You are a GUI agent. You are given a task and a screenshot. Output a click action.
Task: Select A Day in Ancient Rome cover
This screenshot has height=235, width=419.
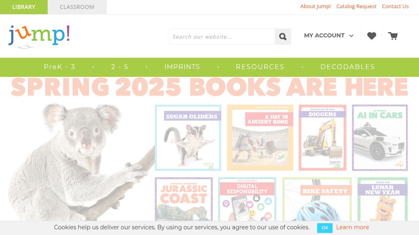coord(260,137)
